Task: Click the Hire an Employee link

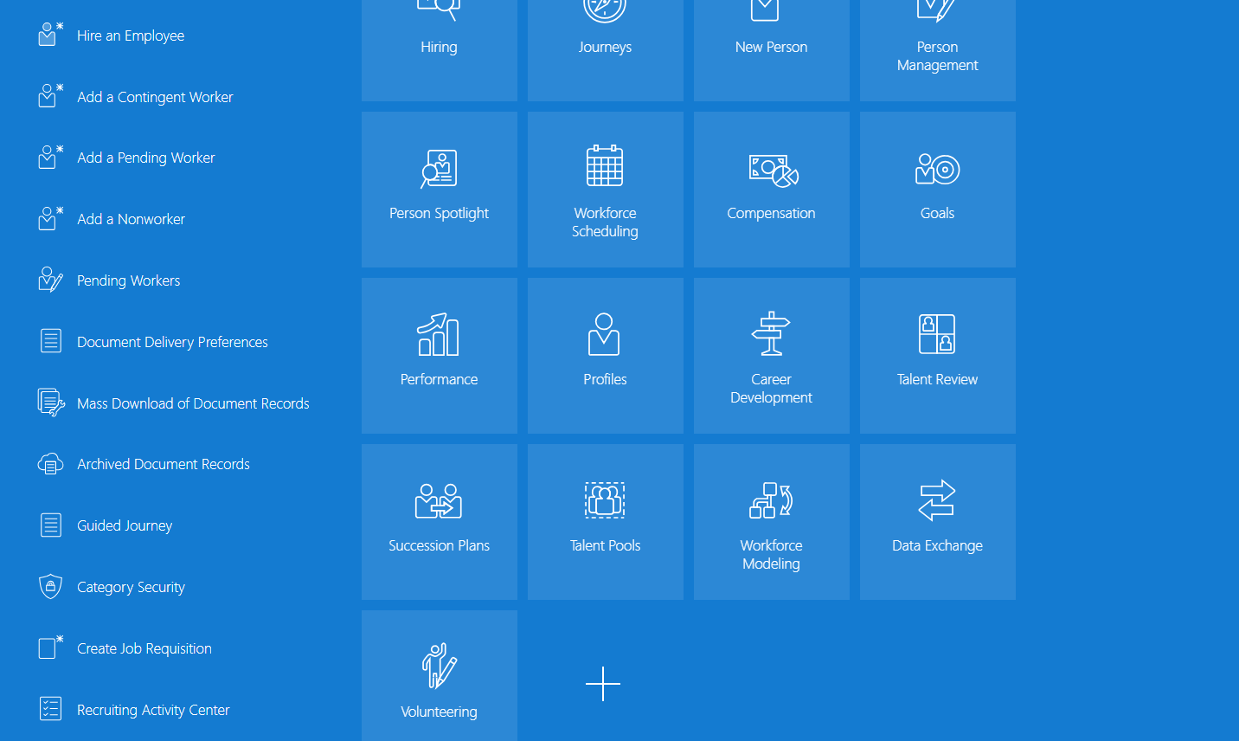Action: (131, 35)
